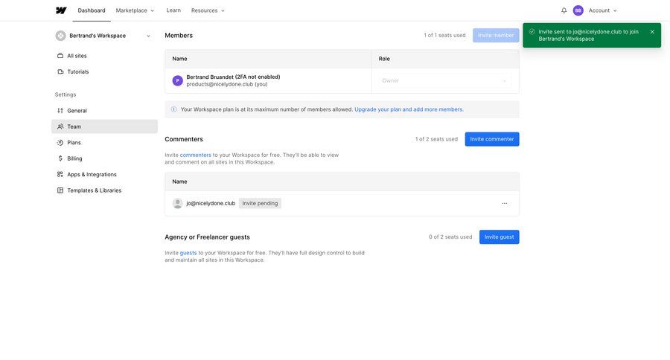Image resolution: width=670 pixels, height=360 pixels.
Task: Open the Resources dropdown
Action: [x=208, y=10]
